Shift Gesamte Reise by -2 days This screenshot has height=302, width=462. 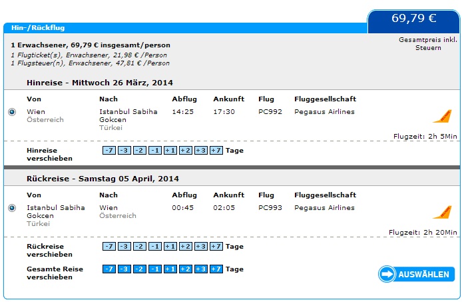(x=140, y=269)
